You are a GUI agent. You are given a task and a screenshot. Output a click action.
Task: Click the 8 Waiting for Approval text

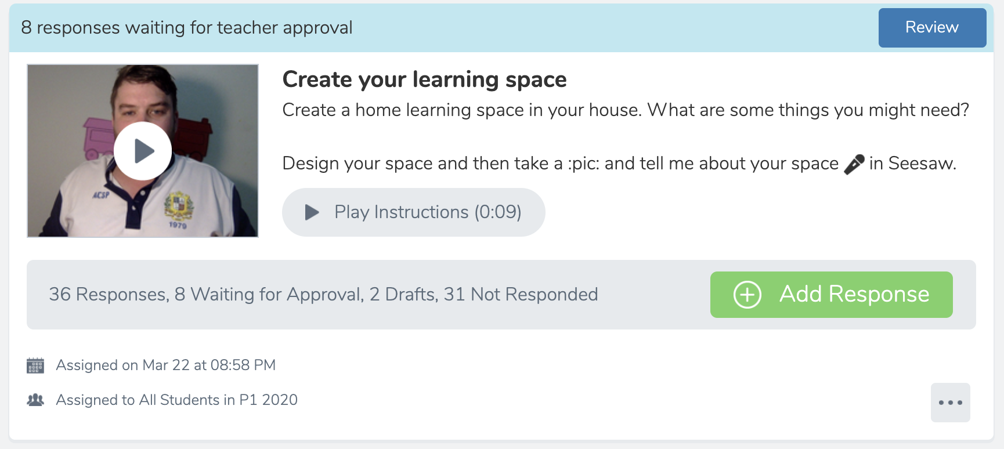pos(269,295)
